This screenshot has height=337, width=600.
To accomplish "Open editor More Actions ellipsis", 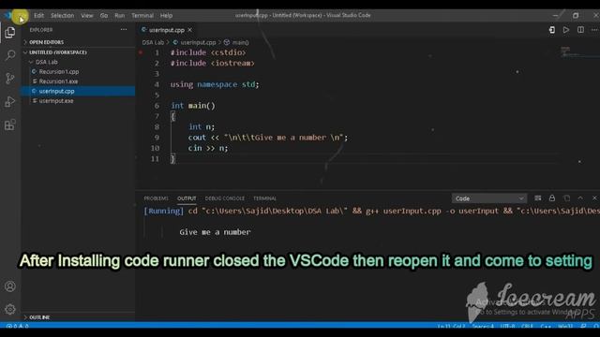I will (x=594, y=30).
